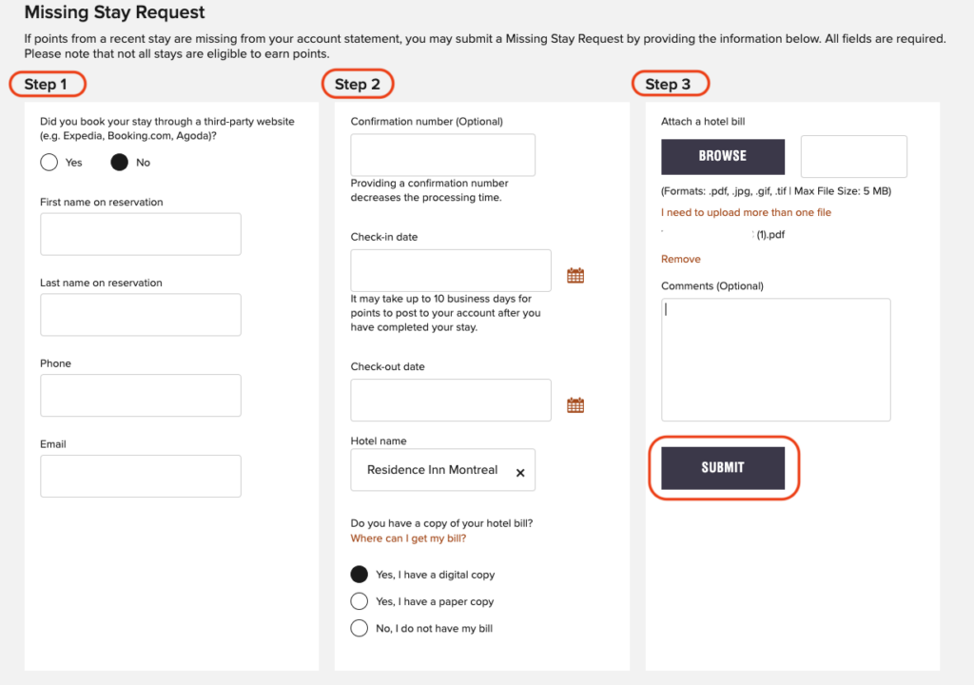Clear hotel name with the X icon
The width and height of the screenshot is (974, 685).
pyautogui.click(x=520, y=473)
